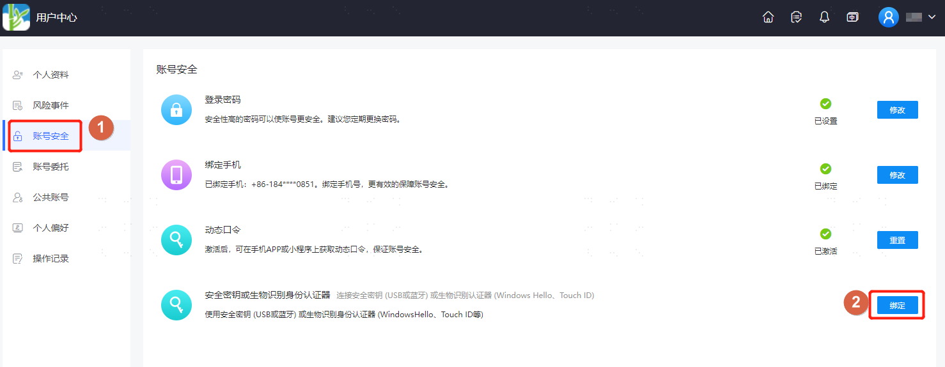The image size is (945, 367).
Task: Click the purple phone icon for 绑定手机
Action: [x=176, y=175]
